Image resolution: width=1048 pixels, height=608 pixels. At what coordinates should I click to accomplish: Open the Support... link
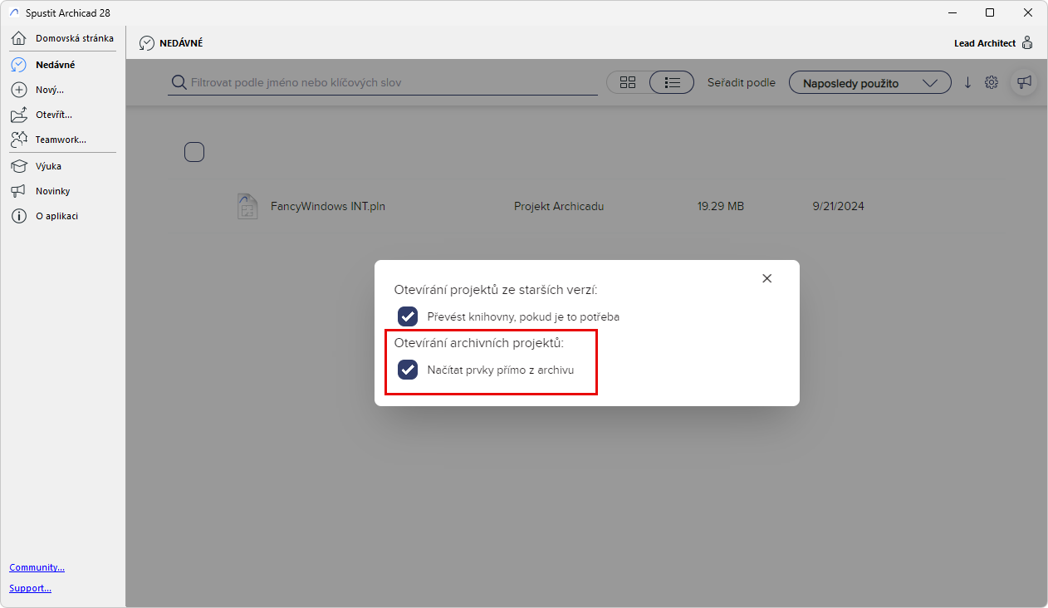pos(31,588)
